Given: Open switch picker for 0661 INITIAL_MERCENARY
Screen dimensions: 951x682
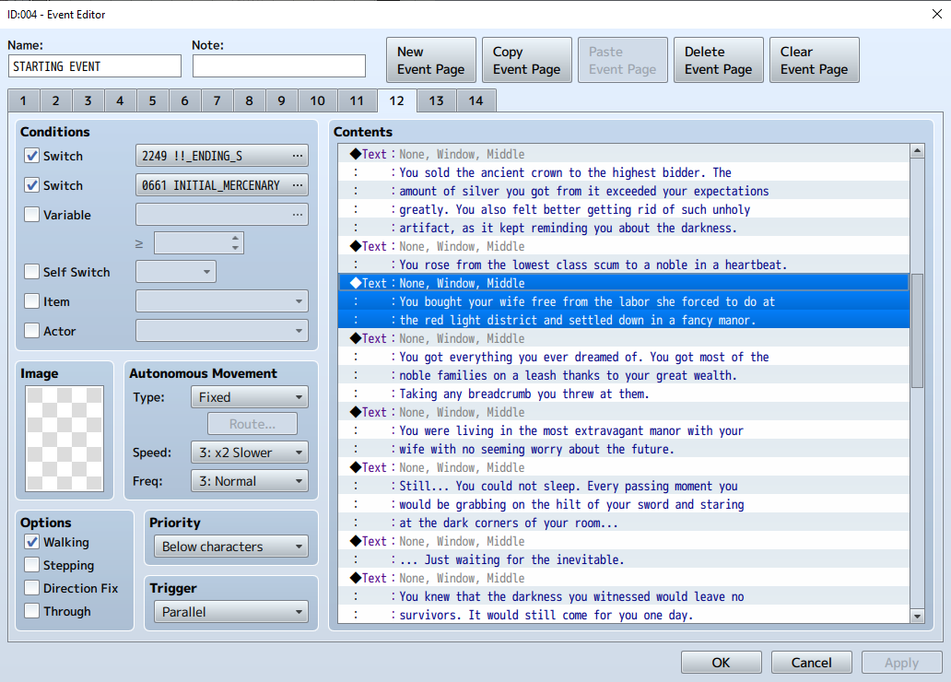Looking at the screenshot, I should click(222, 185).
